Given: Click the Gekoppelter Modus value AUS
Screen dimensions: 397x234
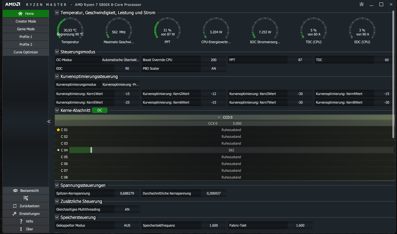Looking at the screenshot, I should pyautogui.click(x=127, y=225).
